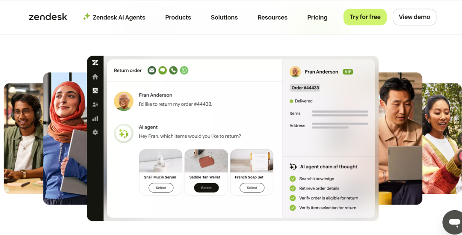Click the Zendesk logo in the header
Image resolution: width=462 pixels, height=235 pixels.
click(48, 17)
